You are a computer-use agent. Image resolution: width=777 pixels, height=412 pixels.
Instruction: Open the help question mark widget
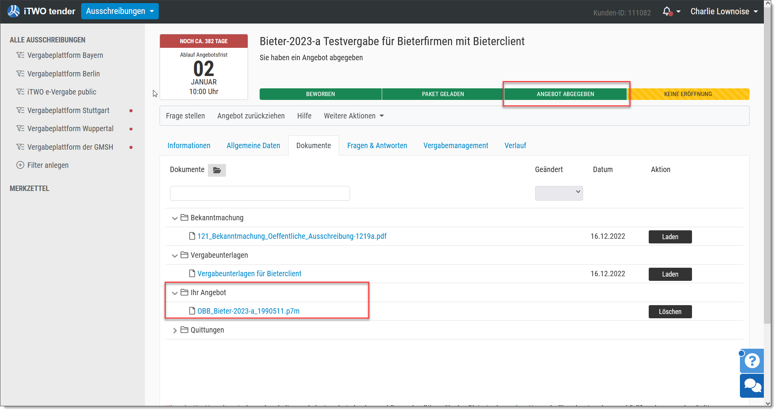click(x=752, y=361)
